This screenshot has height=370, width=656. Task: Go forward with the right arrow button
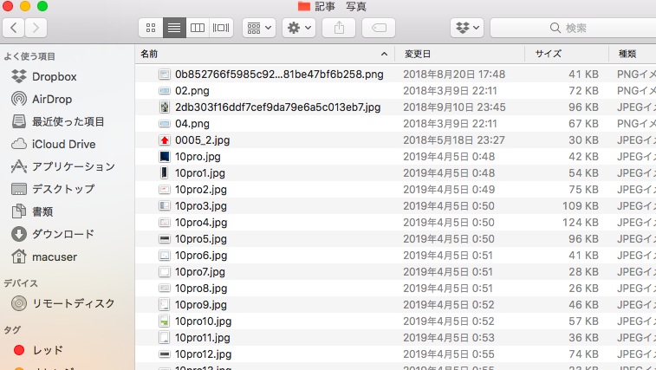(x=36, y=28)
